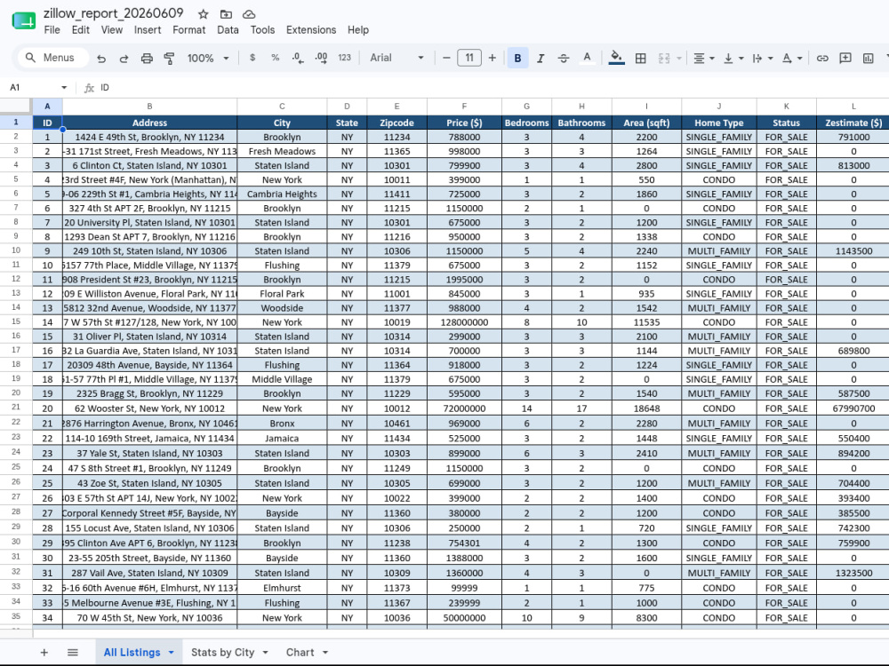Expand the merge cells dropdown arrow
The width and height of the screenshot is (889, 666).
(678, 58)
